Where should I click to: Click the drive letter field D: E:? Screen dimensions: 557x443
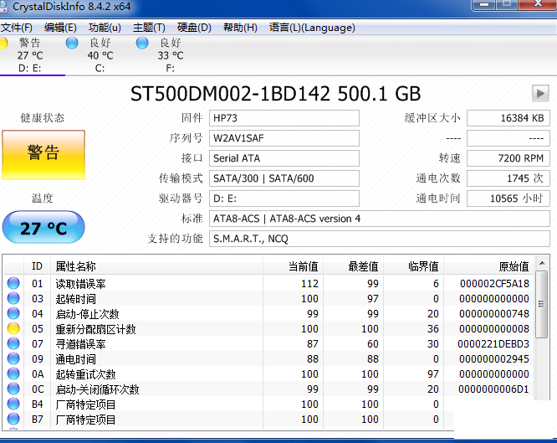point(284,198)
